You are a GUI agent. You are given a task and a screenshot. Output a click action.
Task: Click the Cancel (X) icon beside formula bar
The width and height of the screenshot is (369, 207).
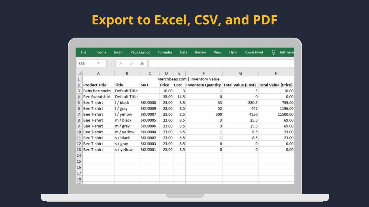pyautogui.click(x=121, y=63)
